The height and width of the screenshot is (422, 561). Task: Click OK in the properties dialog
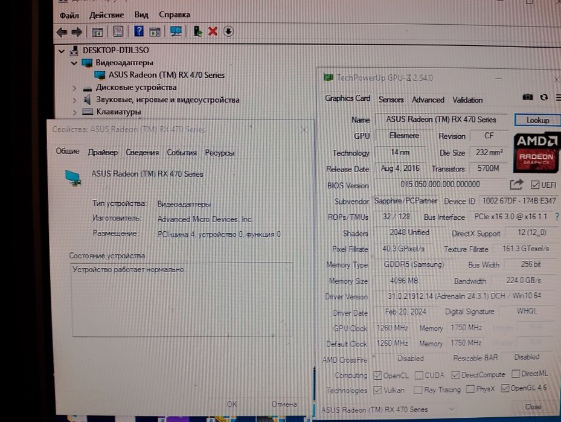[232, 404]
